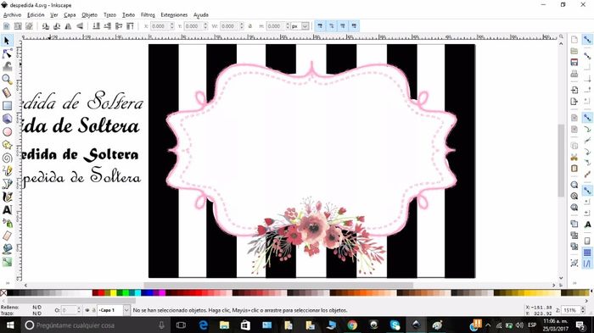Open the Edición menu
Screen dimensions: 594x333
click(36, 14)
